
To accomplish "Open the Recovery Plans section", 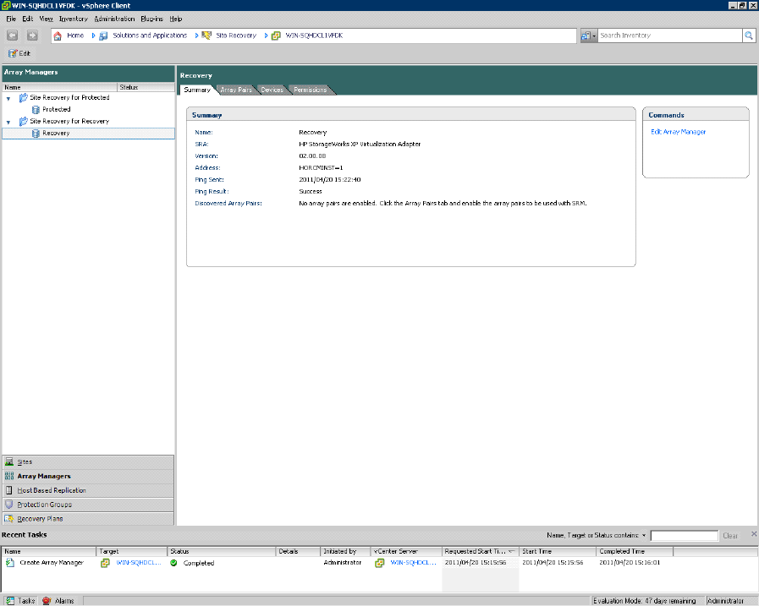I will point(40,519).
